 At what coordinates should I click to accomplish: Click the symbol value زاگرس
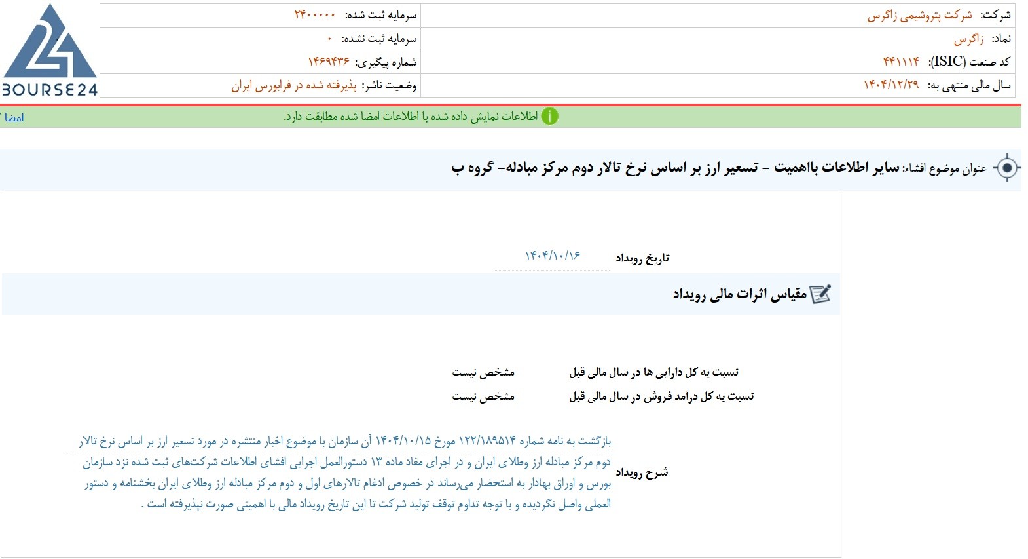click(969, 39)
